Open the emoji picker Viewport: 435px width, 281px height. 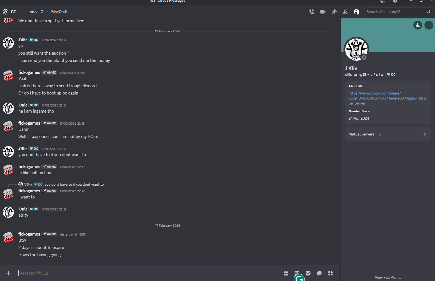tap(319, 273)
